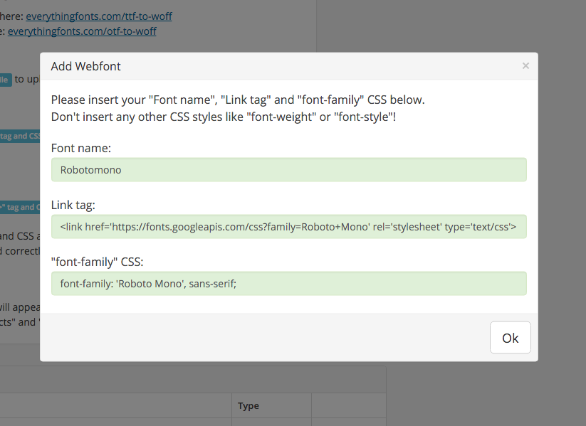Screen dimensions: 586x426
Task: Click the "Link tag:" label
Action: pyautogui.click(x=73, y=205)
